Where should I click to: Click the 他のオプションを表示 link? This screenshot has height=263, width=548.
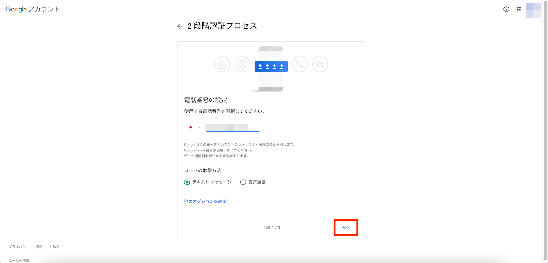tap(205, 202)
